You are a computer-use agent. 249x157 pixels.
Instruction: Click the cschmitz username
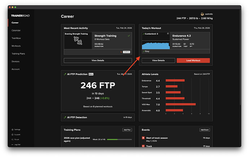tap(209, 14)
